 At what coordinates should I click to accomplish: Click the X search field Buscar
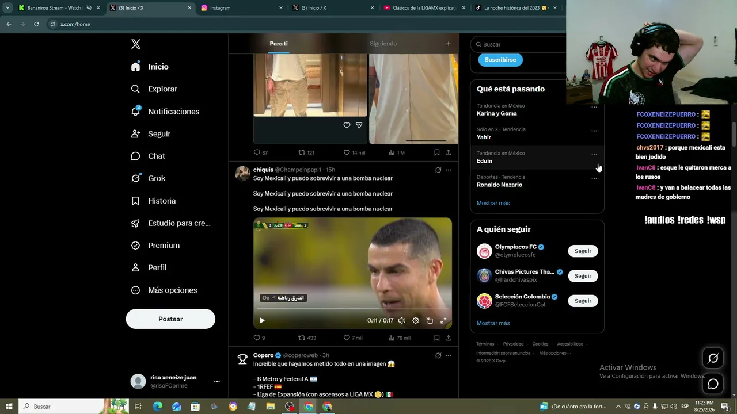point(519,44)
